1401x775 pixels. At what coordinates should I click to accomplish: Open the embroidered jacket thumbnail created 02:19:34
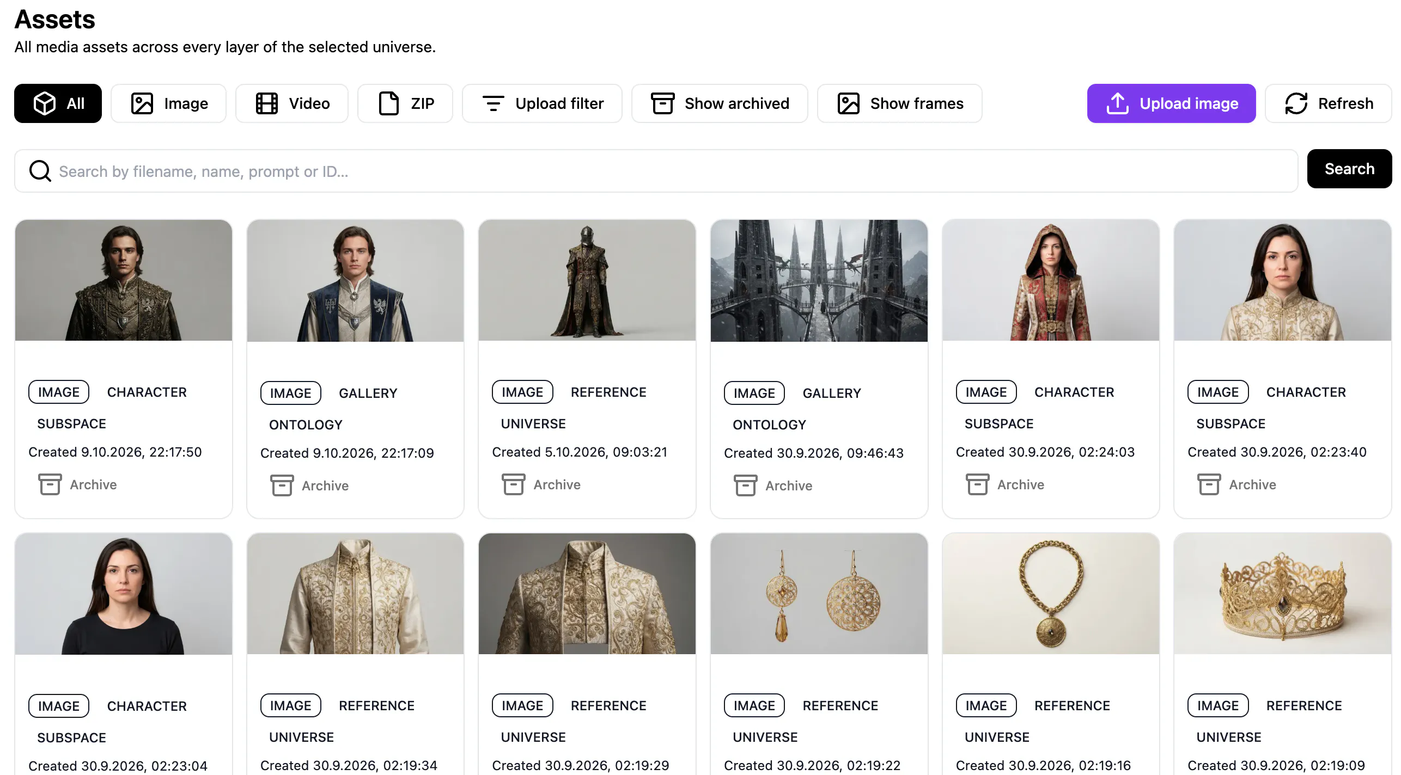tap(356, 594)
